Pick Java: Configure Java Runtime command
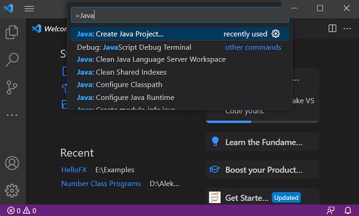 click(x=180, y=98)
